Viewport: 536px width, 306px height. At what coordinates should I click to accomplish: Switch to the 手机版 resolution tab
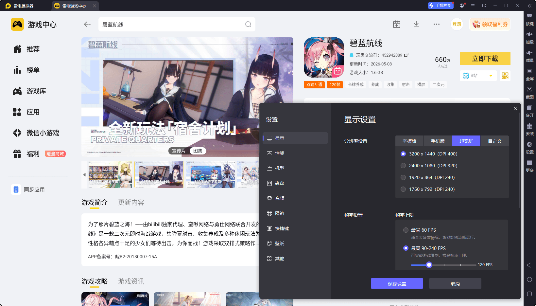[438, 141]
